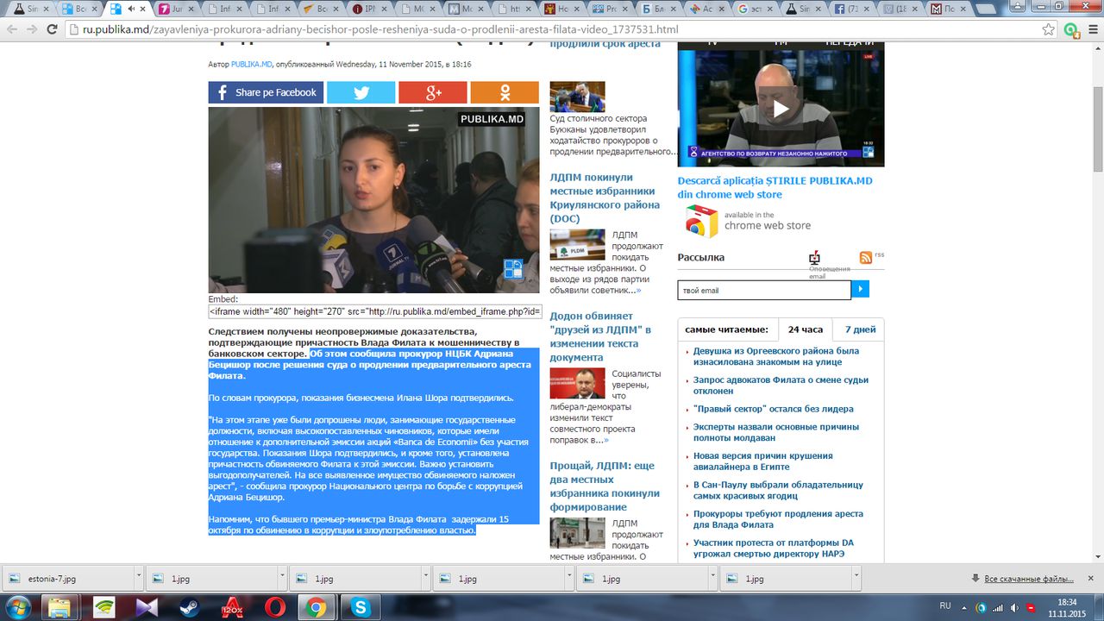Click the volume icon in the system tray
1104x621 pixels.
(x=1014, y=607)
